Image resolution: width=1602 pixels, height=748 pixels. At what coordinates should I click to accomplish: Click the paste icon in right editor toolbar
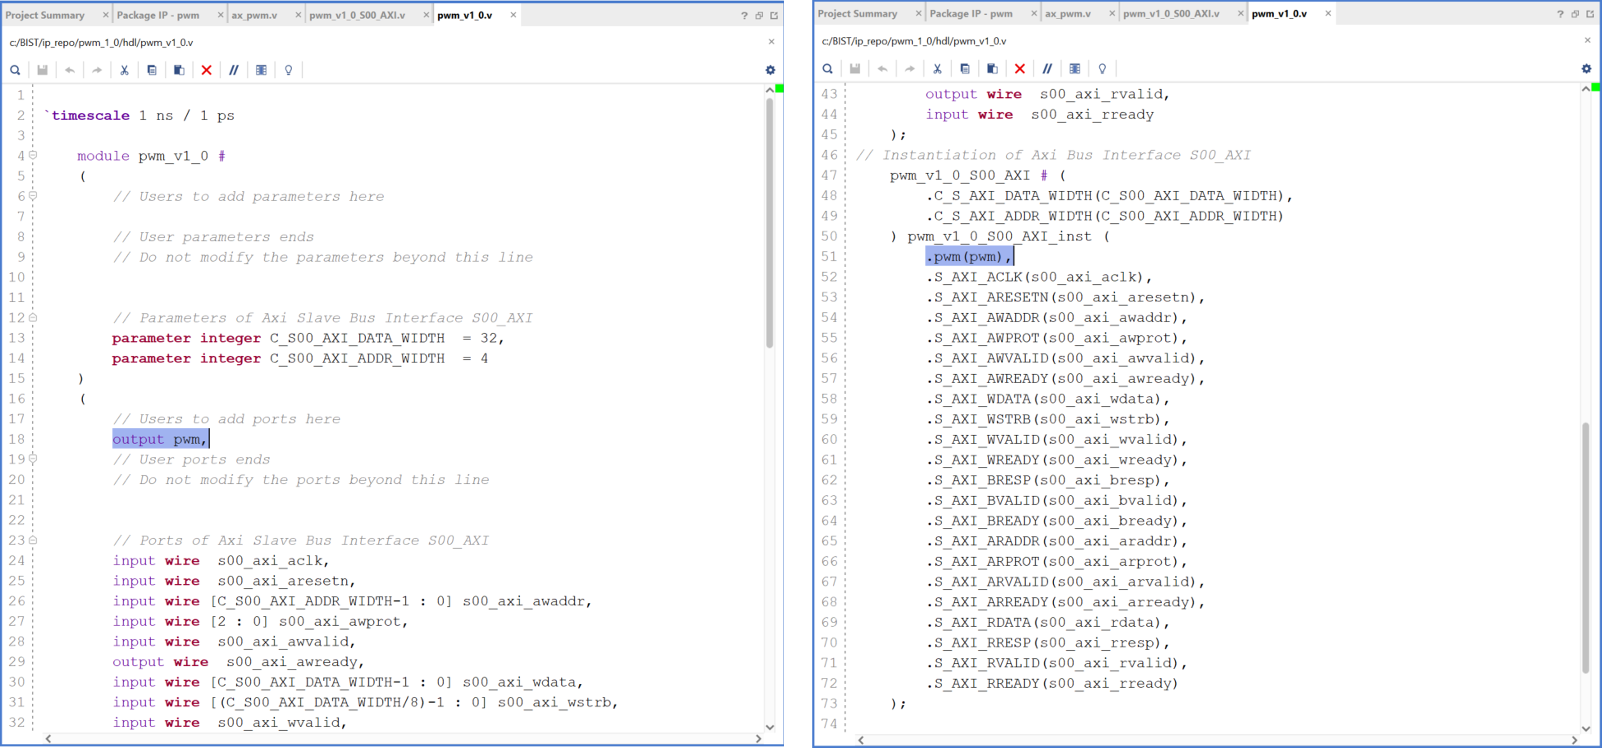[993, 69]
